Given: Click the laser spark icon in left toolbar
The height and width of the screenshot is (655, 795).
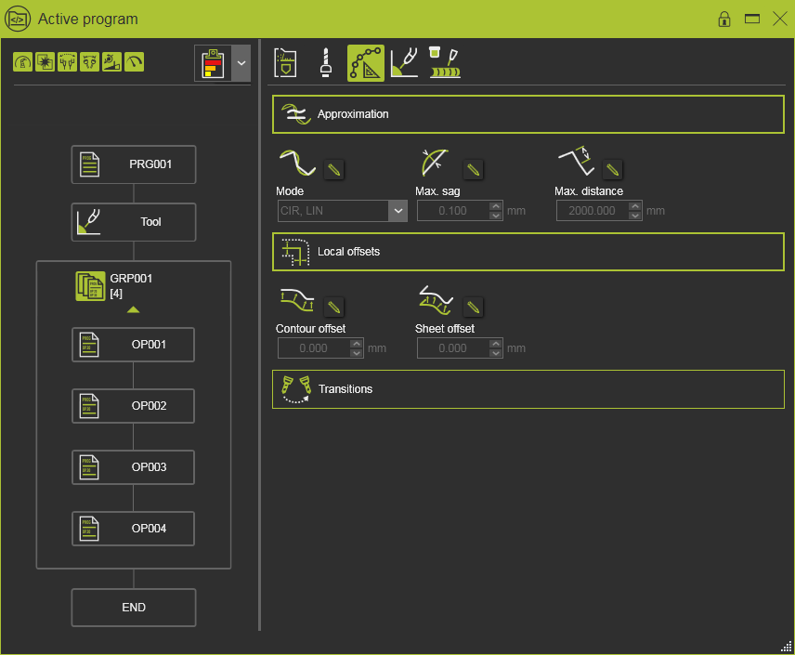Looking at the screenshot, I should pyautogui.click(x=45, y=62).
